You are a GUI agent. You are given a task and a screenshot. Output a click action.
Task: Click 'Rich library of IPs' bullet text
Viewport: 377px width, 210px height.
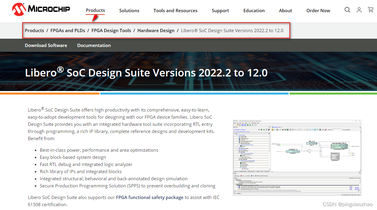81,172
